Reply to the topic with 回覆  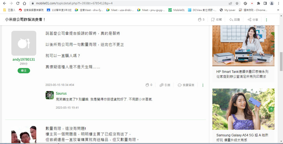coord(234,20)
